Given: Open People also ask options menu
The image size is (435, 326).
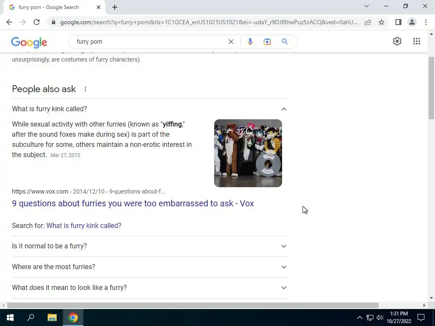Looking at the screenshot, I should pos(85,89).
